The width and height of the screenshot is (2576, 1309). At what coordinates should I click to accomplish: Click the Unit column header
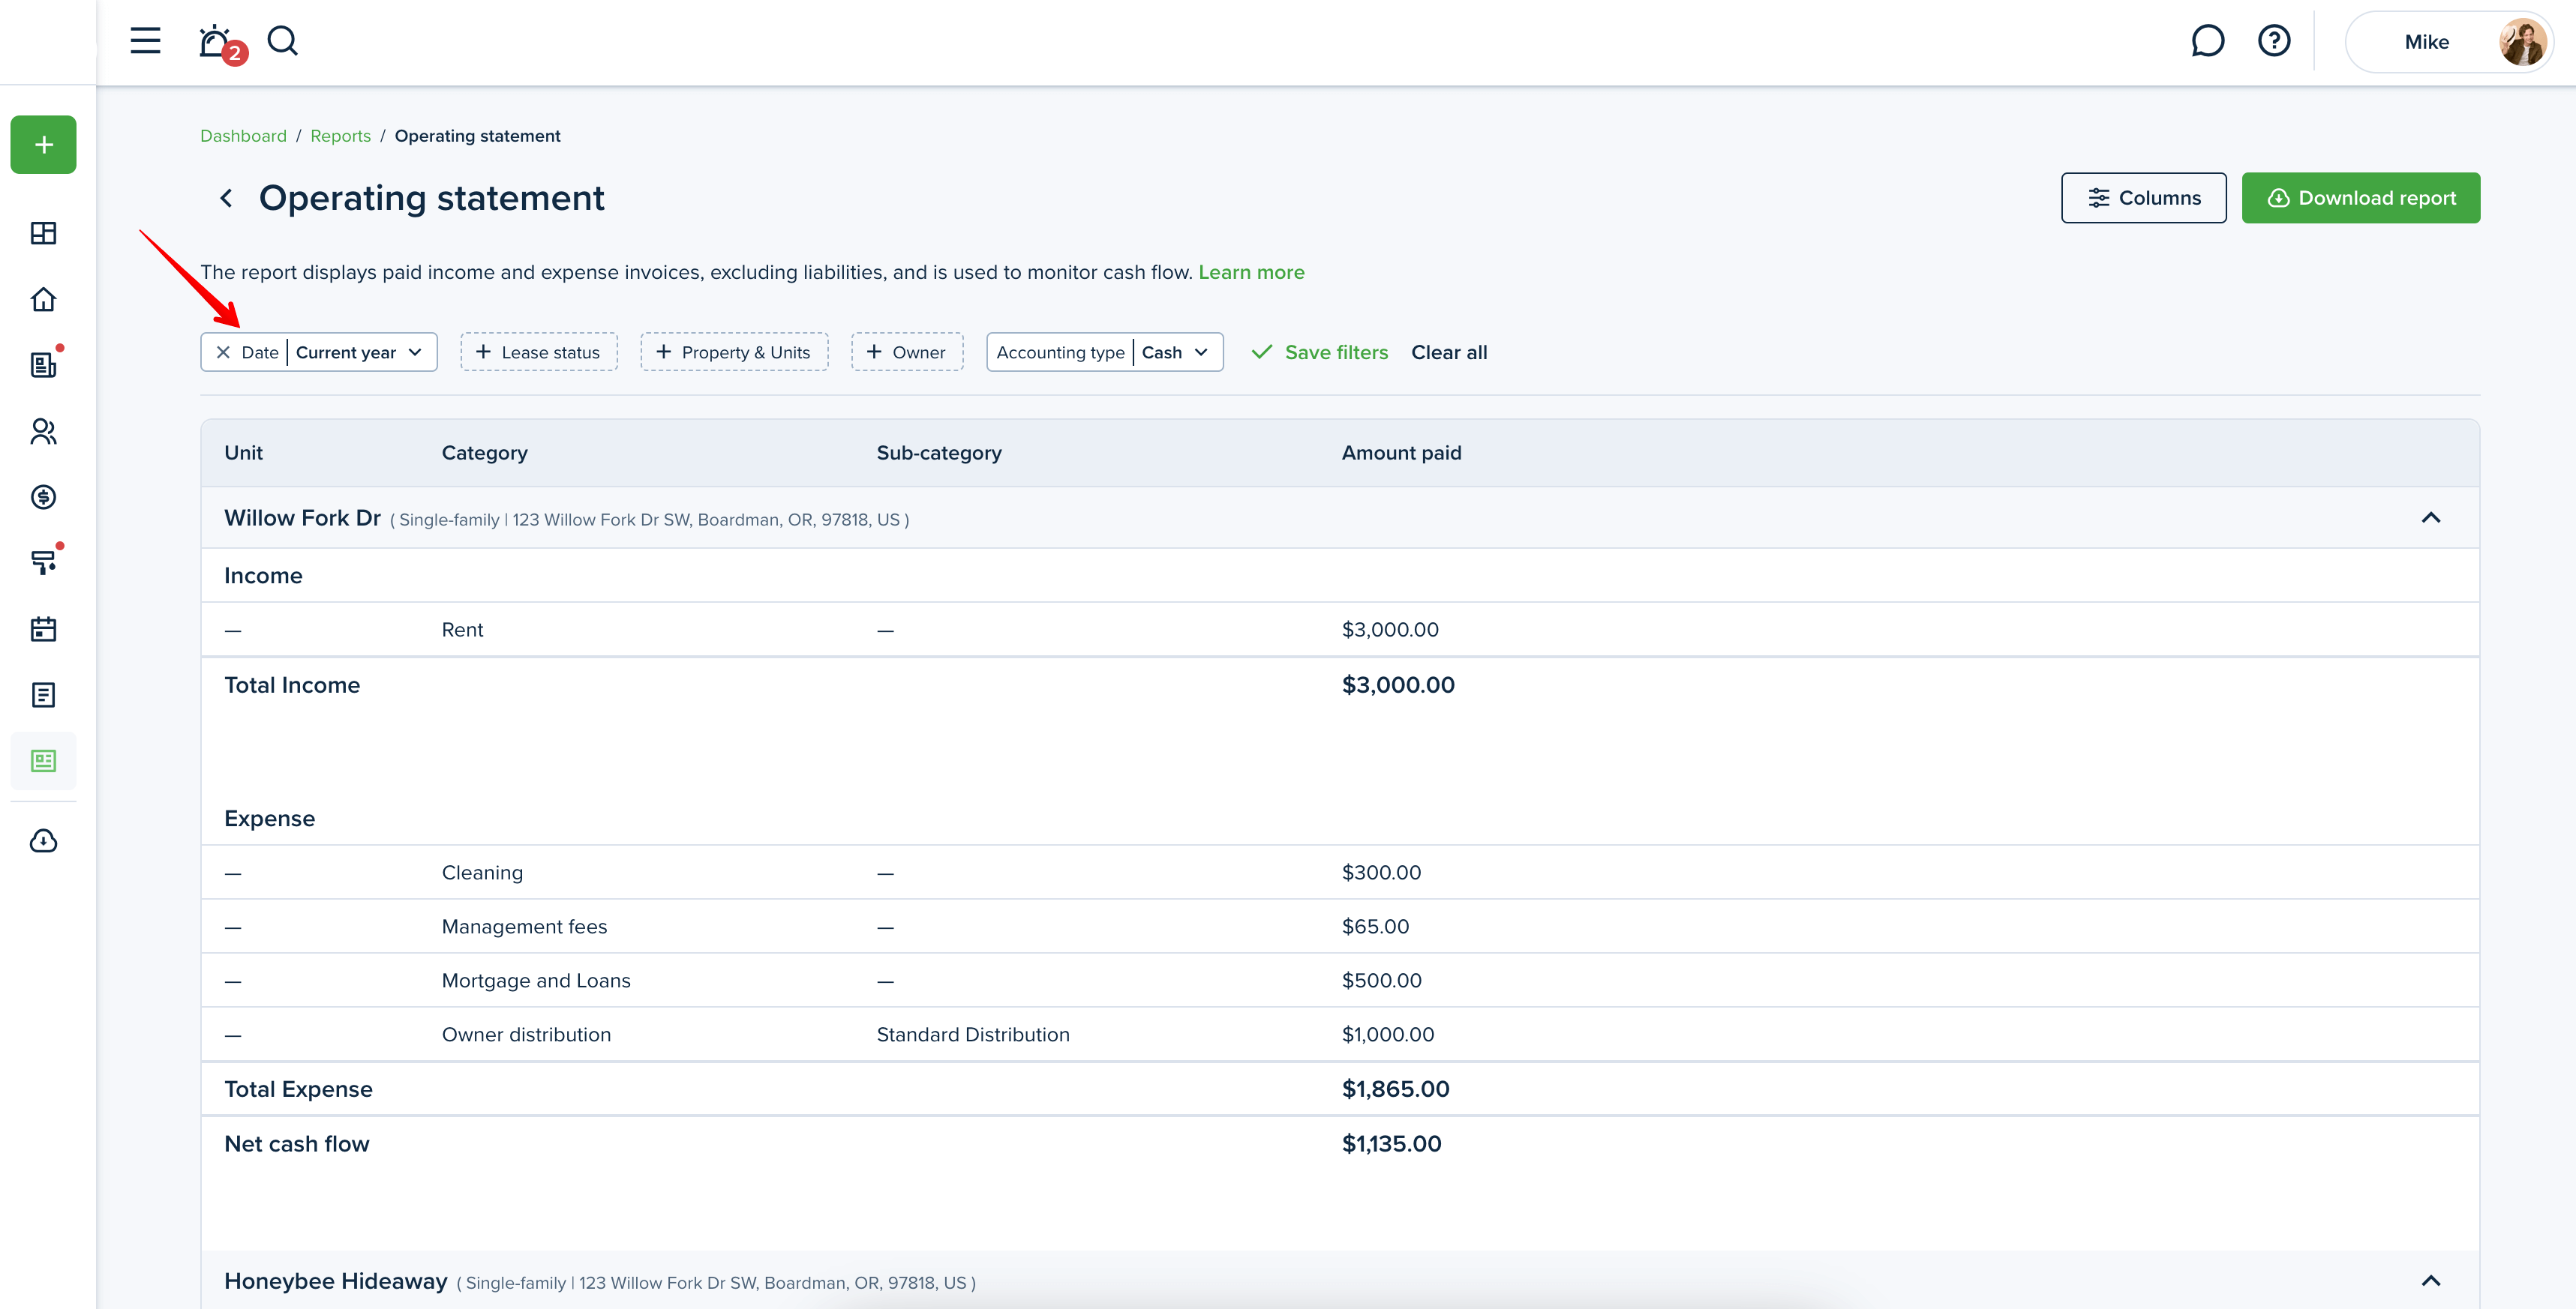[243, 453]
